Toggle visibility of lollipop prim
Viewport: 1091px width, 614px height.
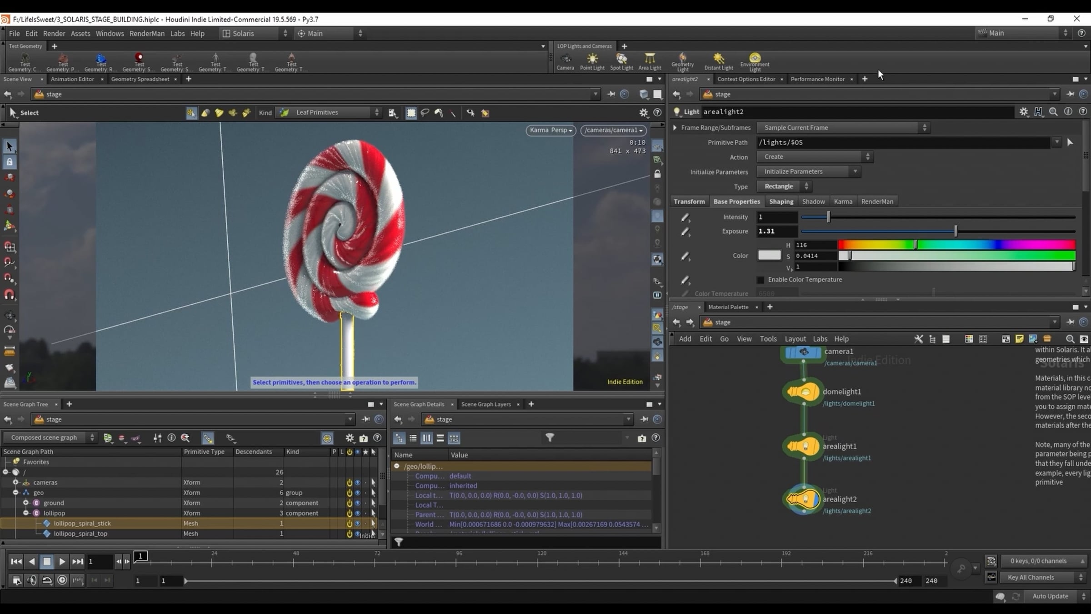tap(358, 513)
